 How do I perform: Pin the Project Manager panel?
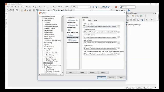tap(154, 13)
